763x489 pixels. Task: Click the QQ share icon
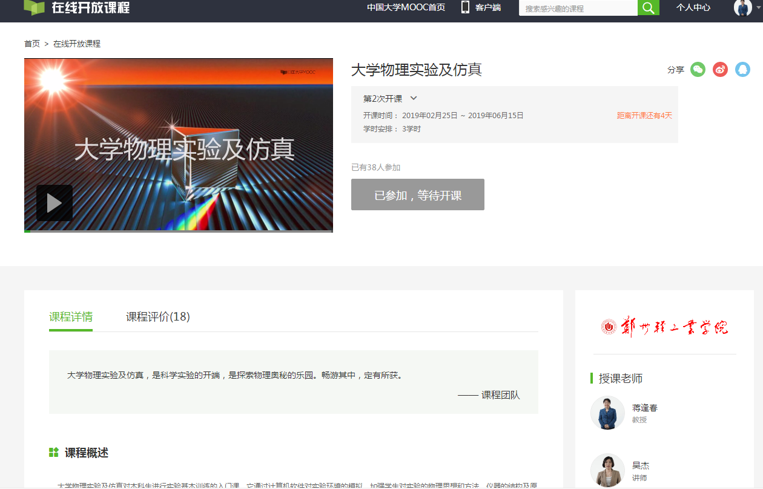click(742, 70)
